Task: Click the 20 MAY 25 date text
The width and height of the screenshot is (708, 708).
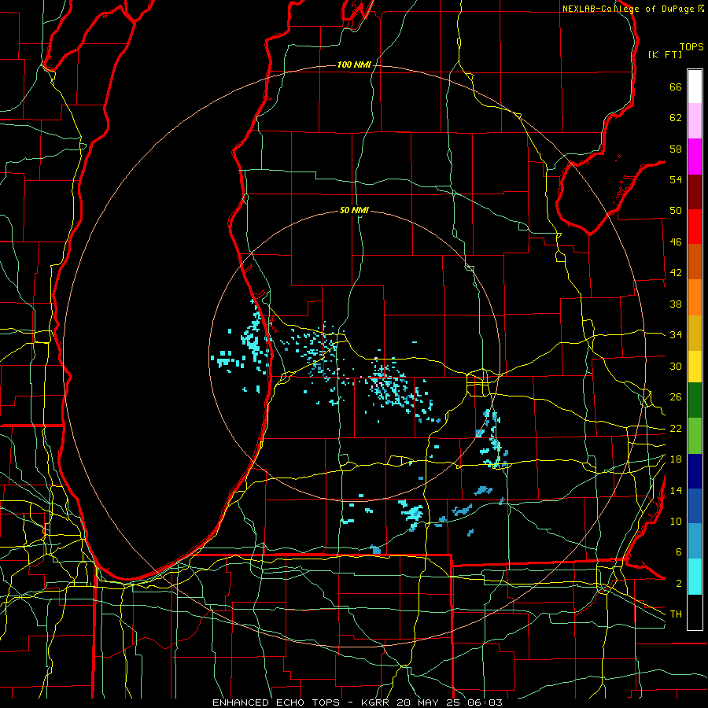Action: pos(428,702)
